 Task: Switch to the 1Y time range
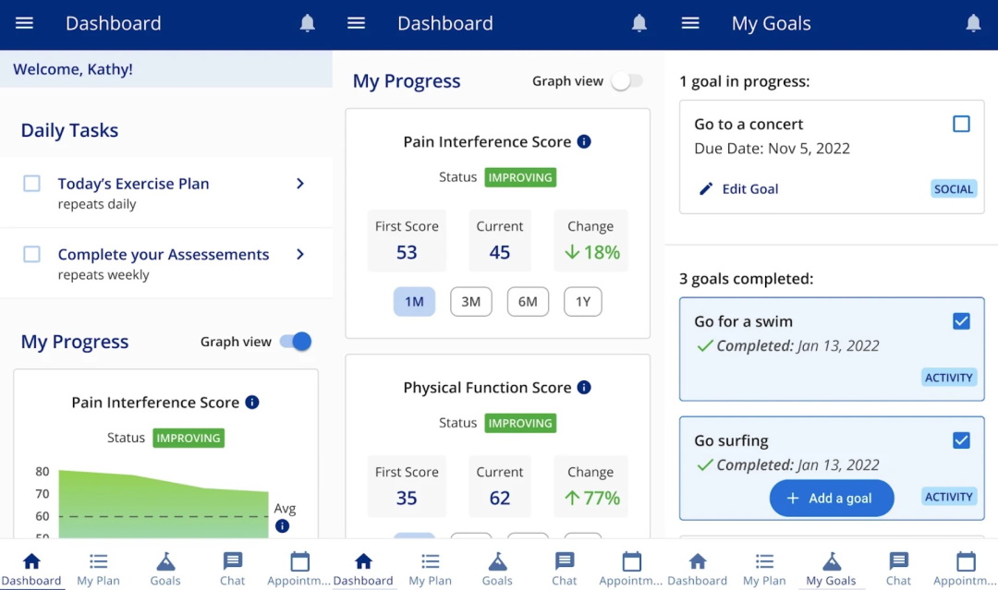tap(583, 302)
